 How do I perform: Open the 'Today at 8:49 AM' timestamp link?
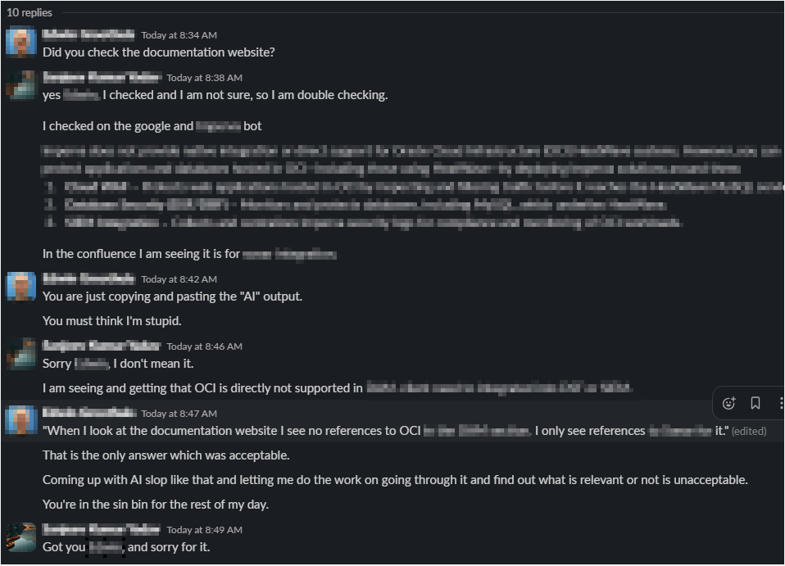coord(204,529)
